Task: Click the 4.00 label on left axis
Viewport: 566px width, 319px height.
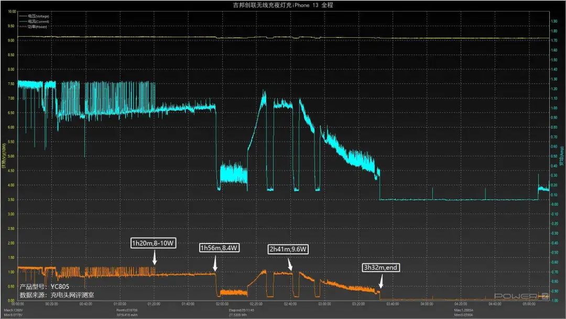Action: pyautogui.click(x=12, y=185)
